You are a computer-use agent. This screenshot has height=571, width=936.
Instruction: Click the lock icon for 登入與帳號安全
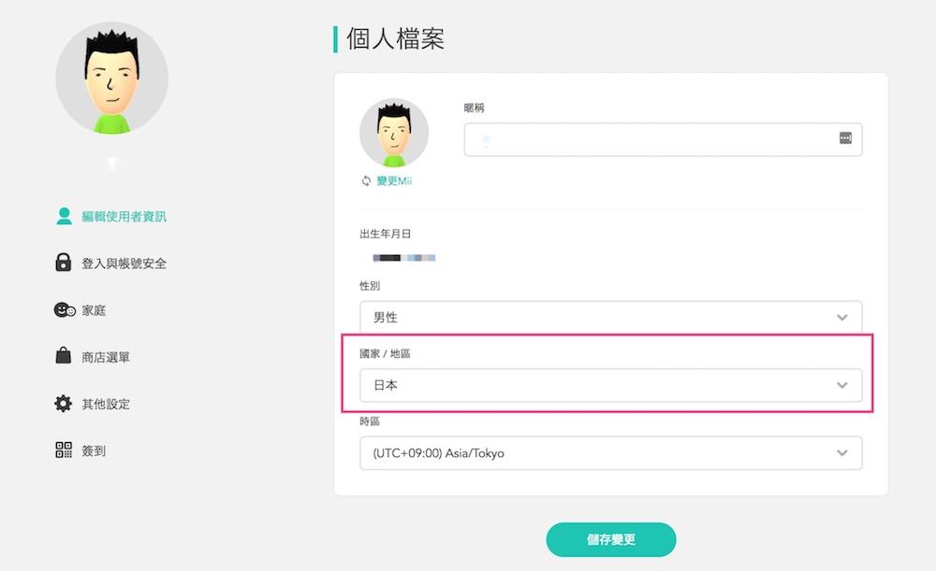[64, 263]
